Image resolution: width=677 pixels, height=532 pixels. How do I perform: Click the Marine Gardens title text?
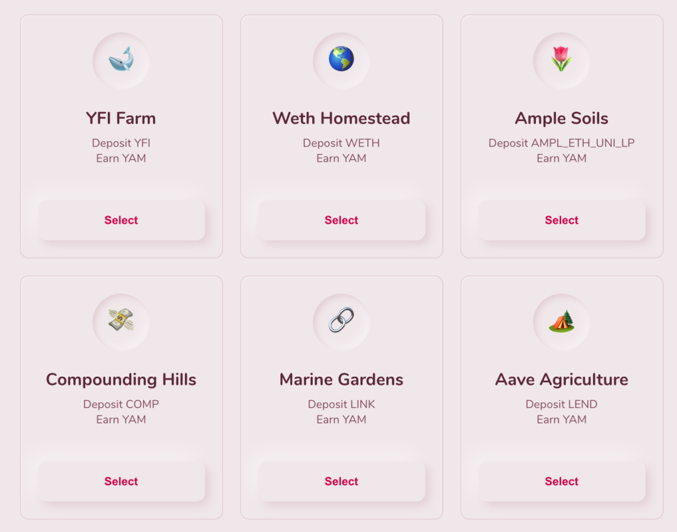click(x=341, y=380)
